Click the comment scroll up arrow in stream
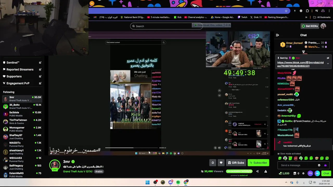 point(219,91)
